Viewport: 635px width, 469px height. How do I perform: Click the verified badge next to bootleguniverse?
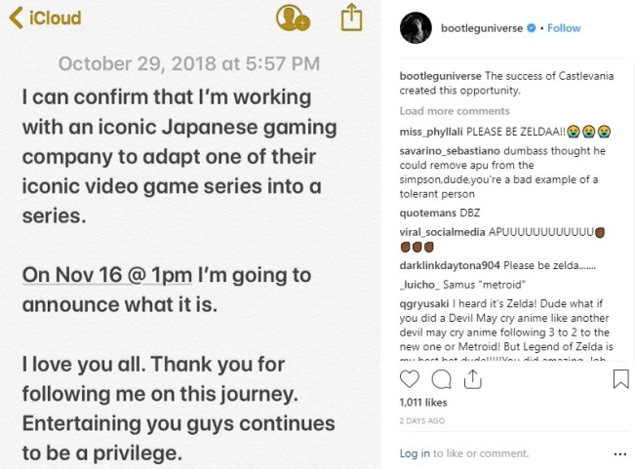coord(531,29)
